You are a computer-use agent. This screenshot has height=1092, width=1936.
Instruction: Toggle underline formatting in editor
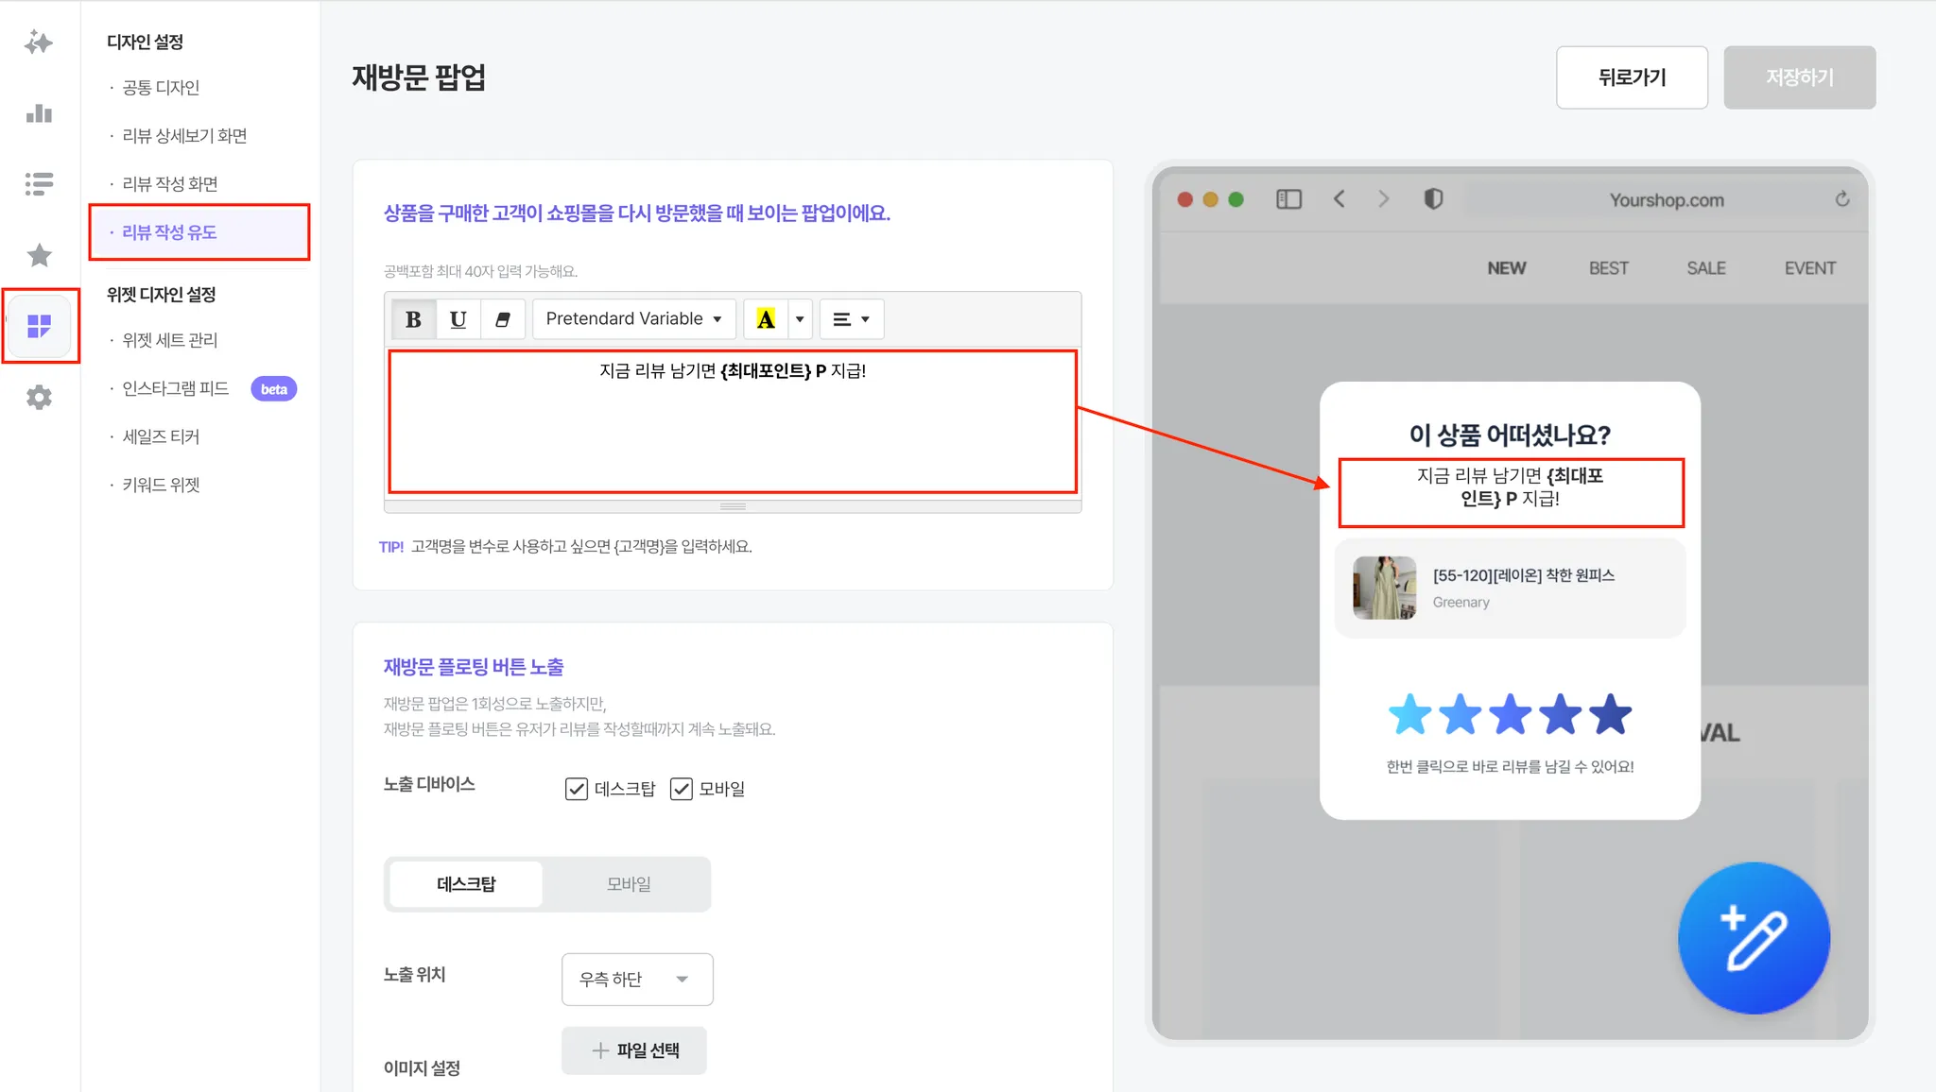point(458,319)
